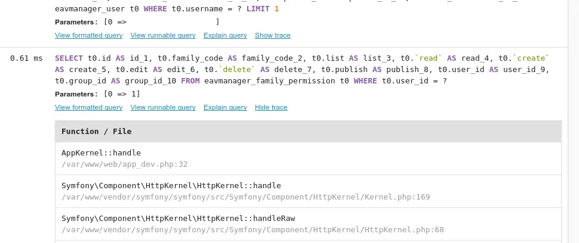Click the app_dev.php:32 file path
The image size is (579, 243).
[x=125, y=164]
